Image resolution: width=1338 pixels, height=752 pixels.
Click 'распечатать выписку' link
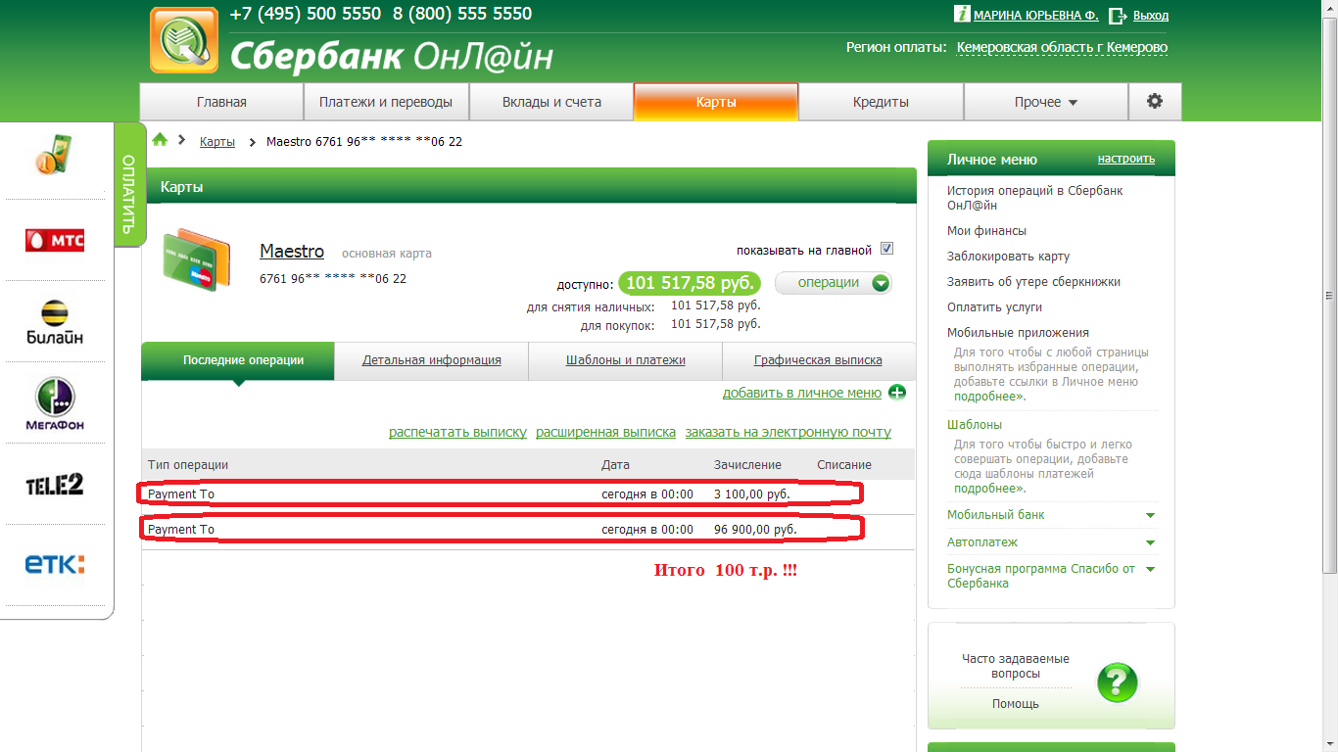tap(457, 432)
